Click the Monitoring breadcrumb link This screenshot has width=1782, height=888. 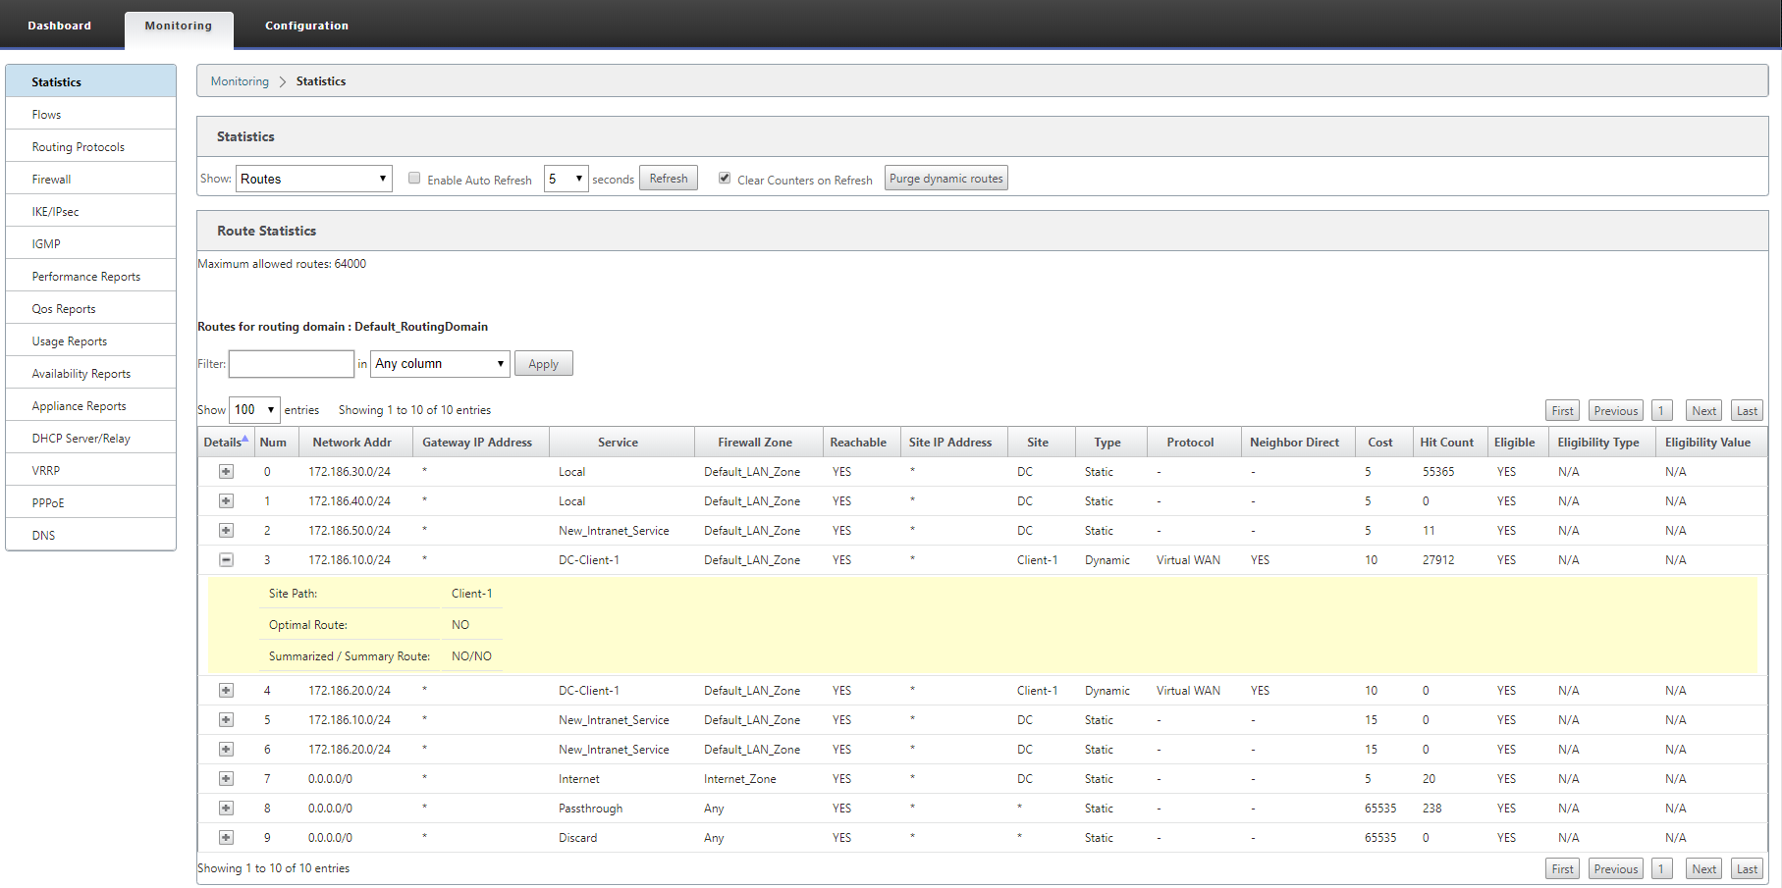tap(240, 81)
